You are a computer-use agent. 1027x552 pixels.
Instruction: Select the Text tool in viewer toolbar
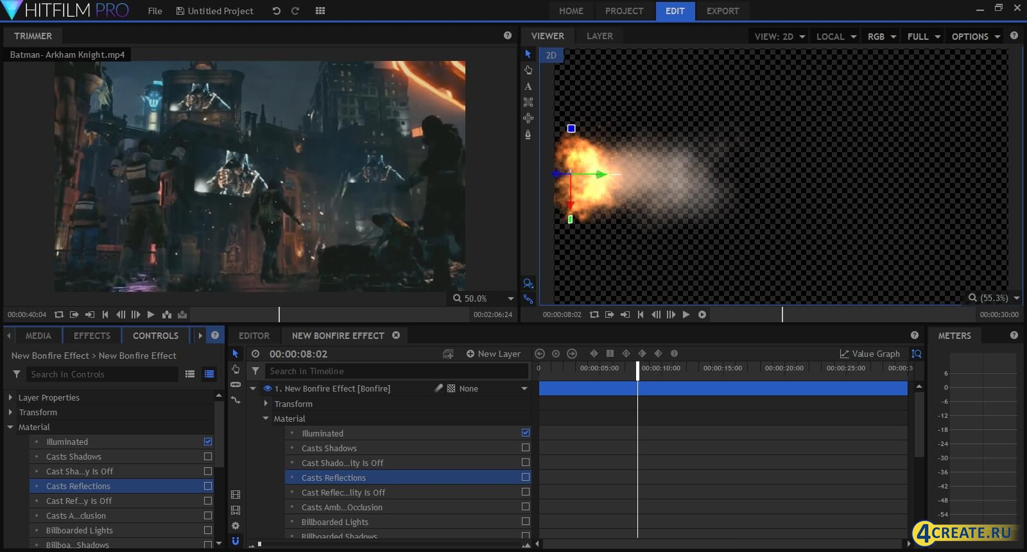pos(528,86)
